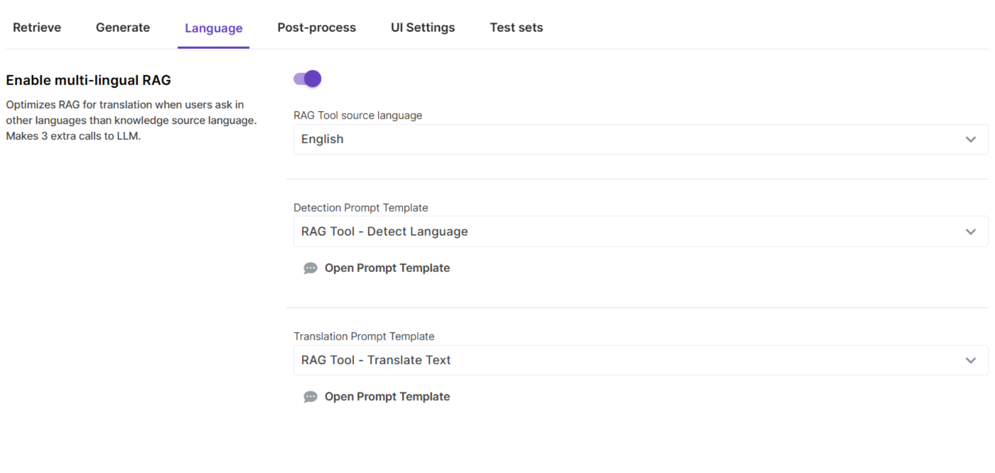Open the RAG Tool source language dropdown
The image size is (995, 473).
[640, 140]
